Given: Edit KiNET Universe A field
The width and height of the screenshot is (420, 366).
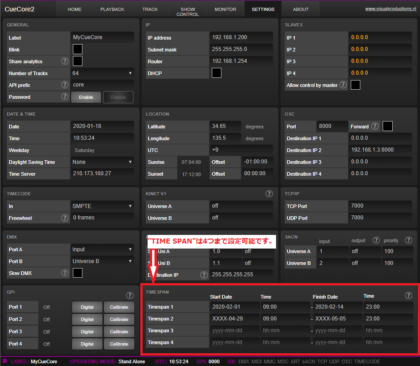Looking at the screenshot, I should 241,206.
